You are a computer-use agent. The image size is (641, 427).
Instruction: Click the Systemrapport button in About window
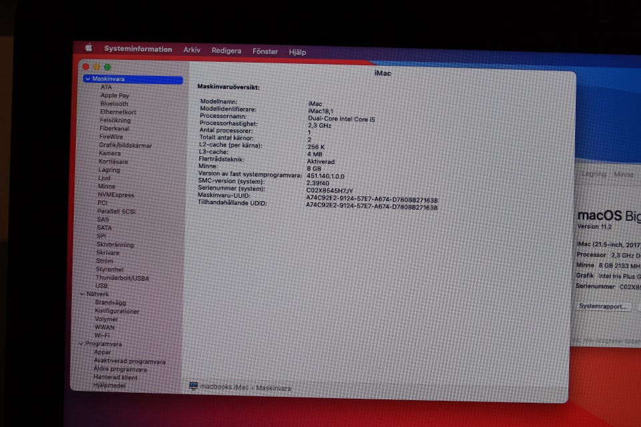coord(604,306)
